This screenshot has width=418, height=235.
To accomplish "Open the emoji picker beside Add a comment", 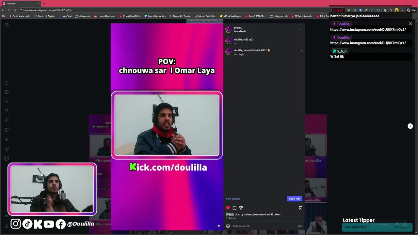I will pos(228,226).
